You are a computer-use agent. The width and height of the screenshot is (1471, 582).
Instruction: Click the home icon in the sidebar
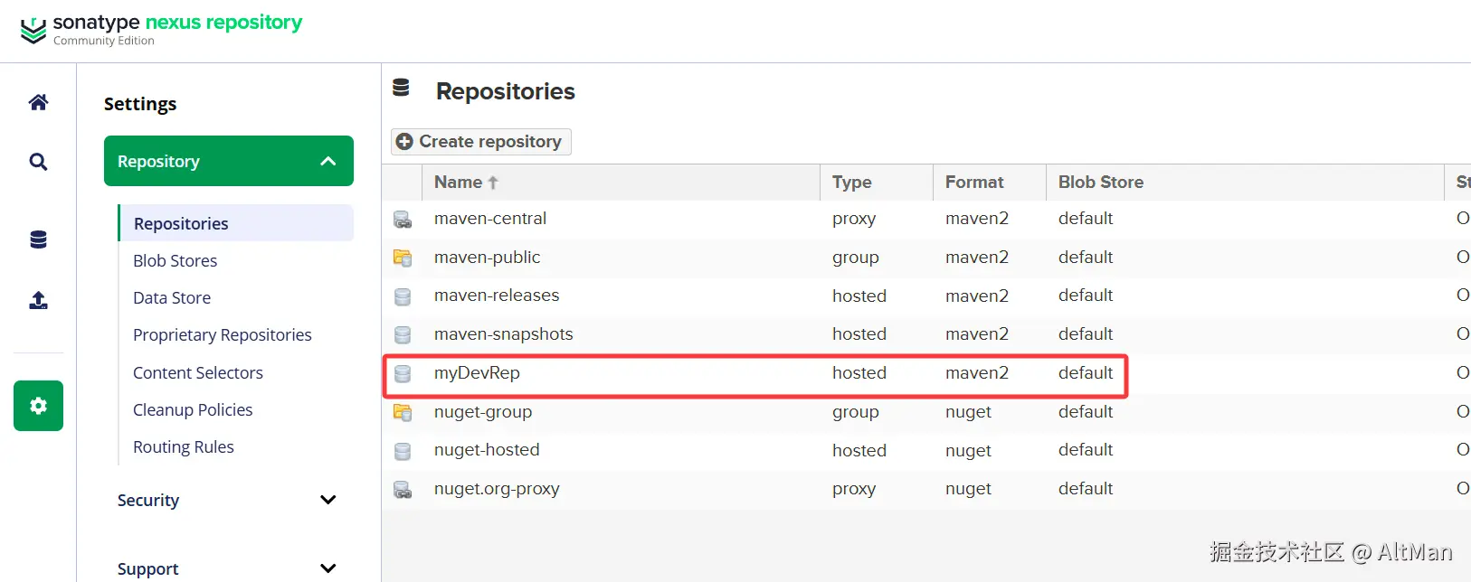[38, 102]
